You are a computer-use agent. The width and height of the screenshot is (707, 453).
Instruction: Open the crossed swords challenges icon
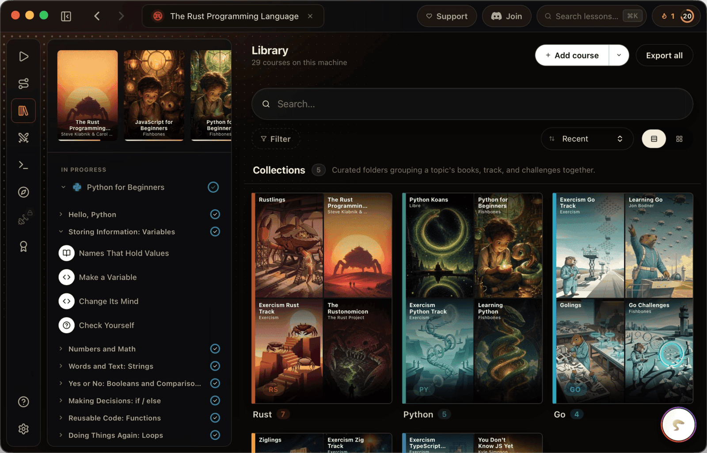coord(23,138)
